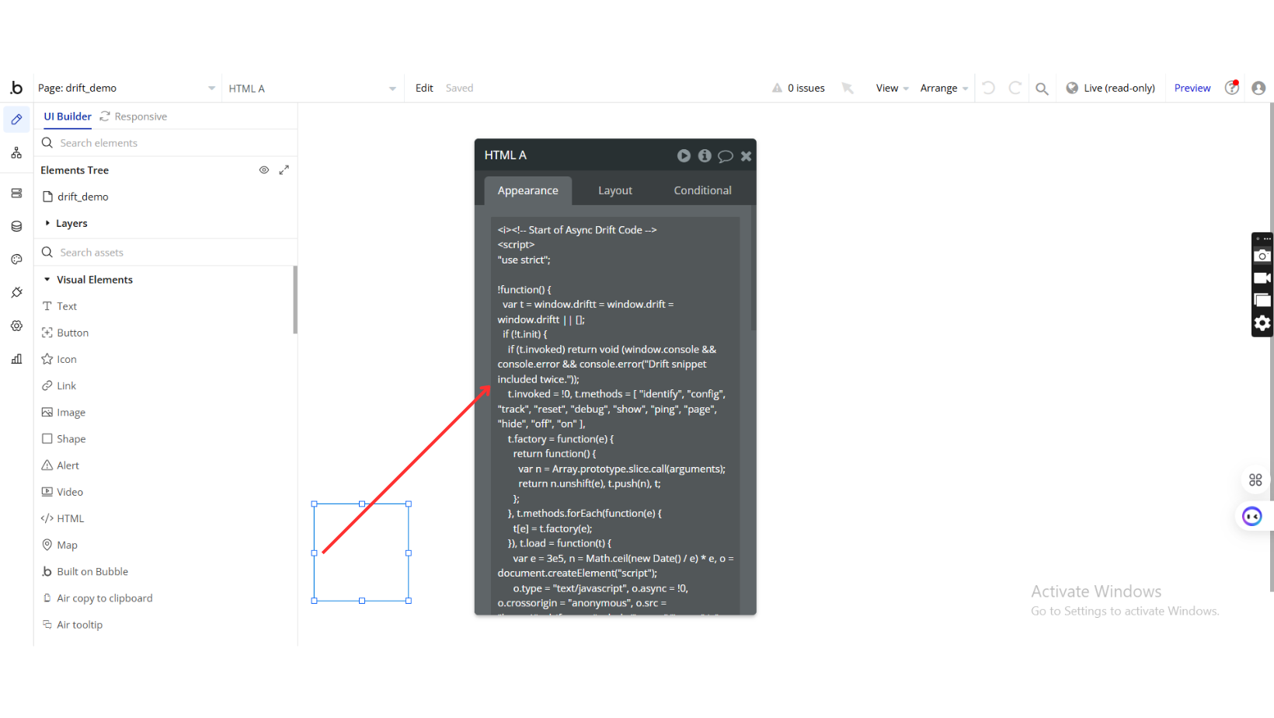Toggle the Elements Tree eye visibility icon
The height and width of the screenshot is (718, 1274).
pyautogui.click(x=264, y=169)
